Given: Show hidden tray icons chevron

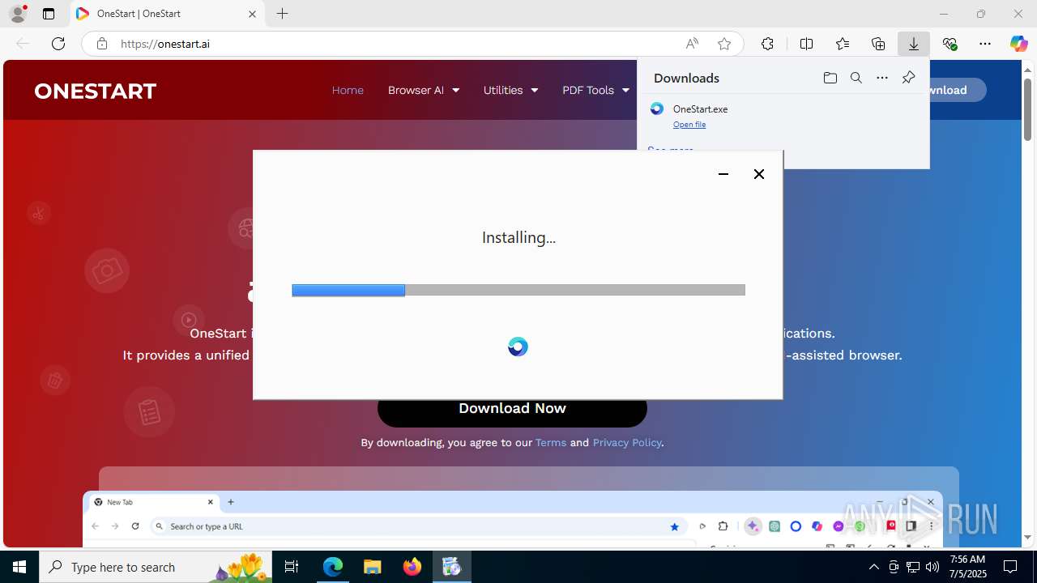Looking at the screenshot, I should [x=873, y=567].
